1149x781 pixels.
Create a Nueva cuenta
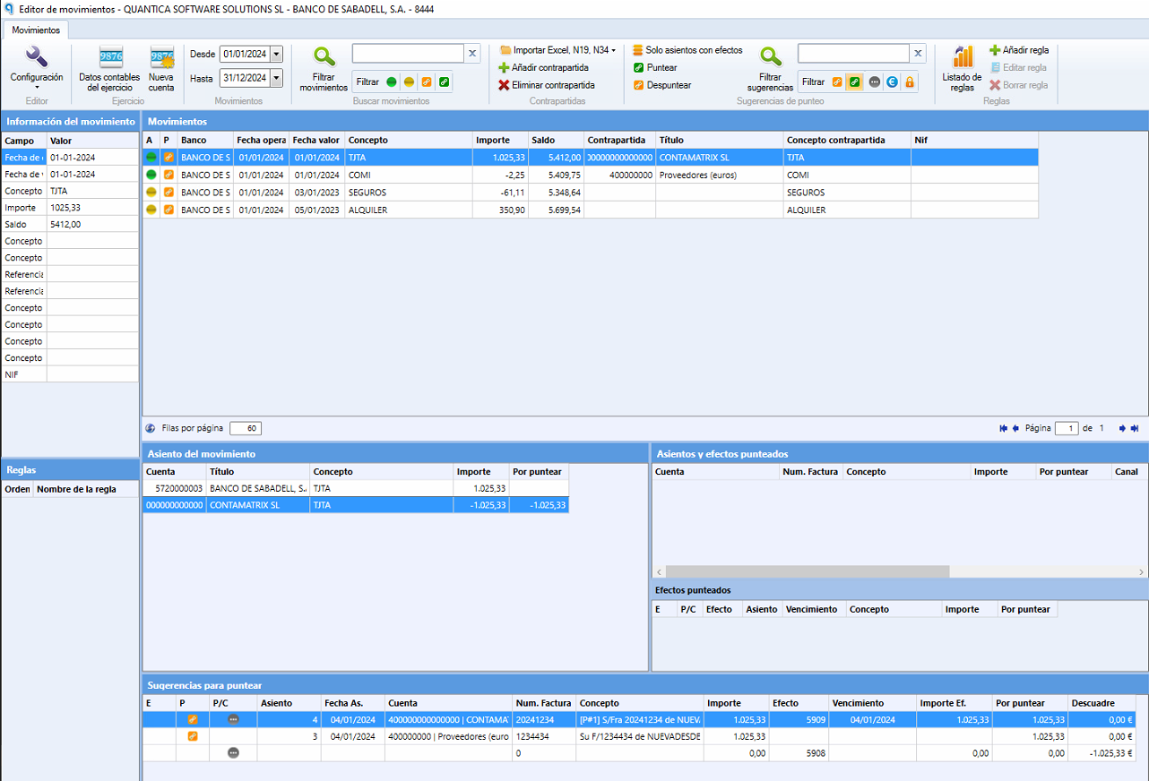pyautogui.click(x=161, y=68)
